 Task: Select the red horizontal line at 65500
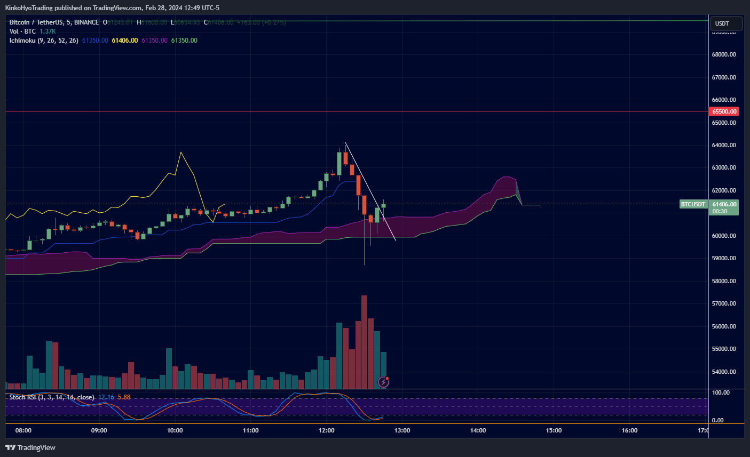tap(357, 111)
